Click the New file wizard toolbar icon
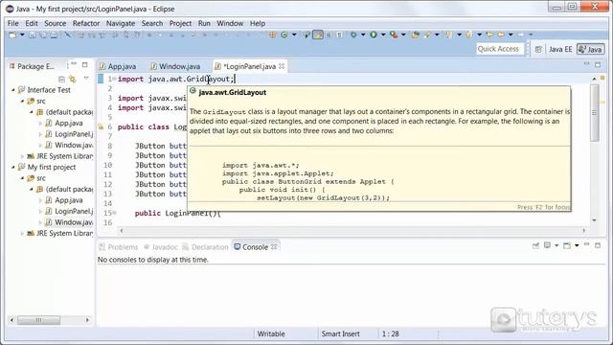Screen dimensions: 613x345 click(12, 34)
